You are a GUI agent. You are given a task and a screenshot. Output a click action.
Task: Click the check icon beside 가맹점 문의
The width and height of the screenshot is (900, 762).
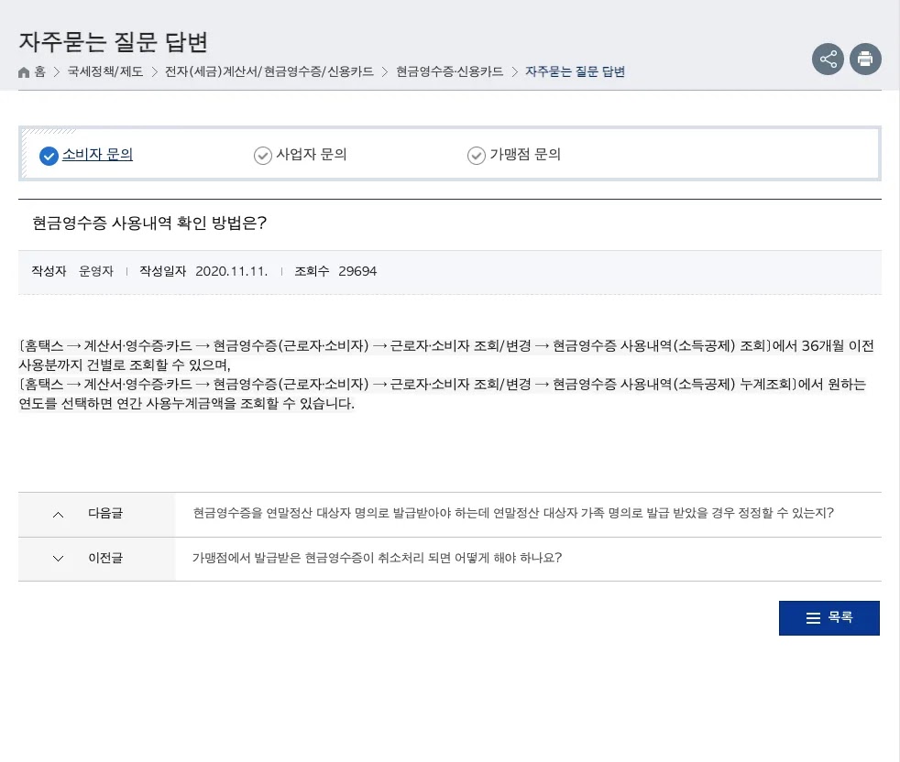[x=476, y=156]
